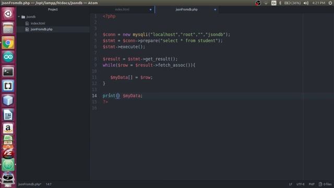Close jsonFromdb.php tab via its modified dot

(x=215, y=9)
